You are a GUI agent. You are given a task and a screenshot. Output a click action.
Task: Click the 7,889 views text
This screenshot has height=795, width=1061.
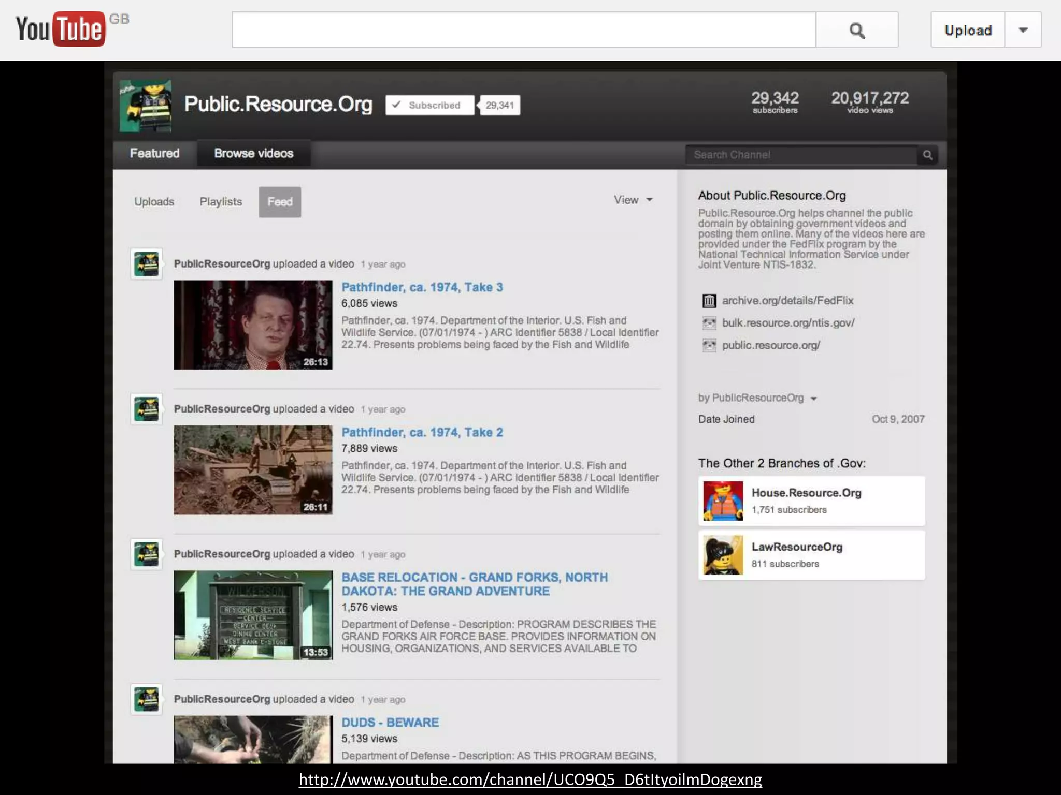tap(369, 448)
